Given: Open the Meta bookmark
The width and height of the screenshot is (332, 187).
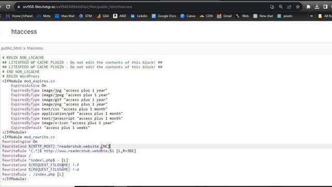Looking at the screenshot, I should 44,16.
